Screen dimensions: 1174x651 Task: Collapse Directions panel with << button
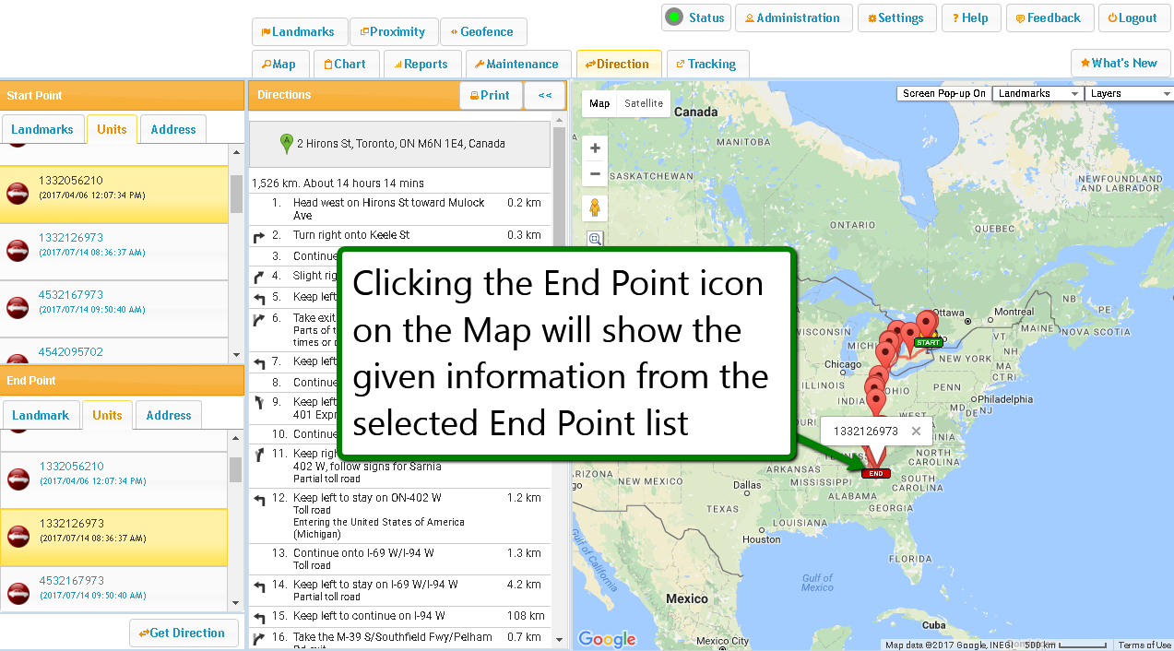tap(544, 95)
